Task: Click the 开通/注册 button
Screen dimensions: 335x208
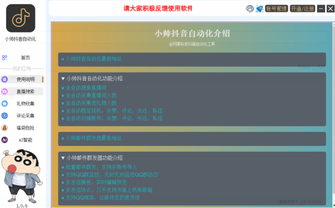Action: tap(302, 9)
